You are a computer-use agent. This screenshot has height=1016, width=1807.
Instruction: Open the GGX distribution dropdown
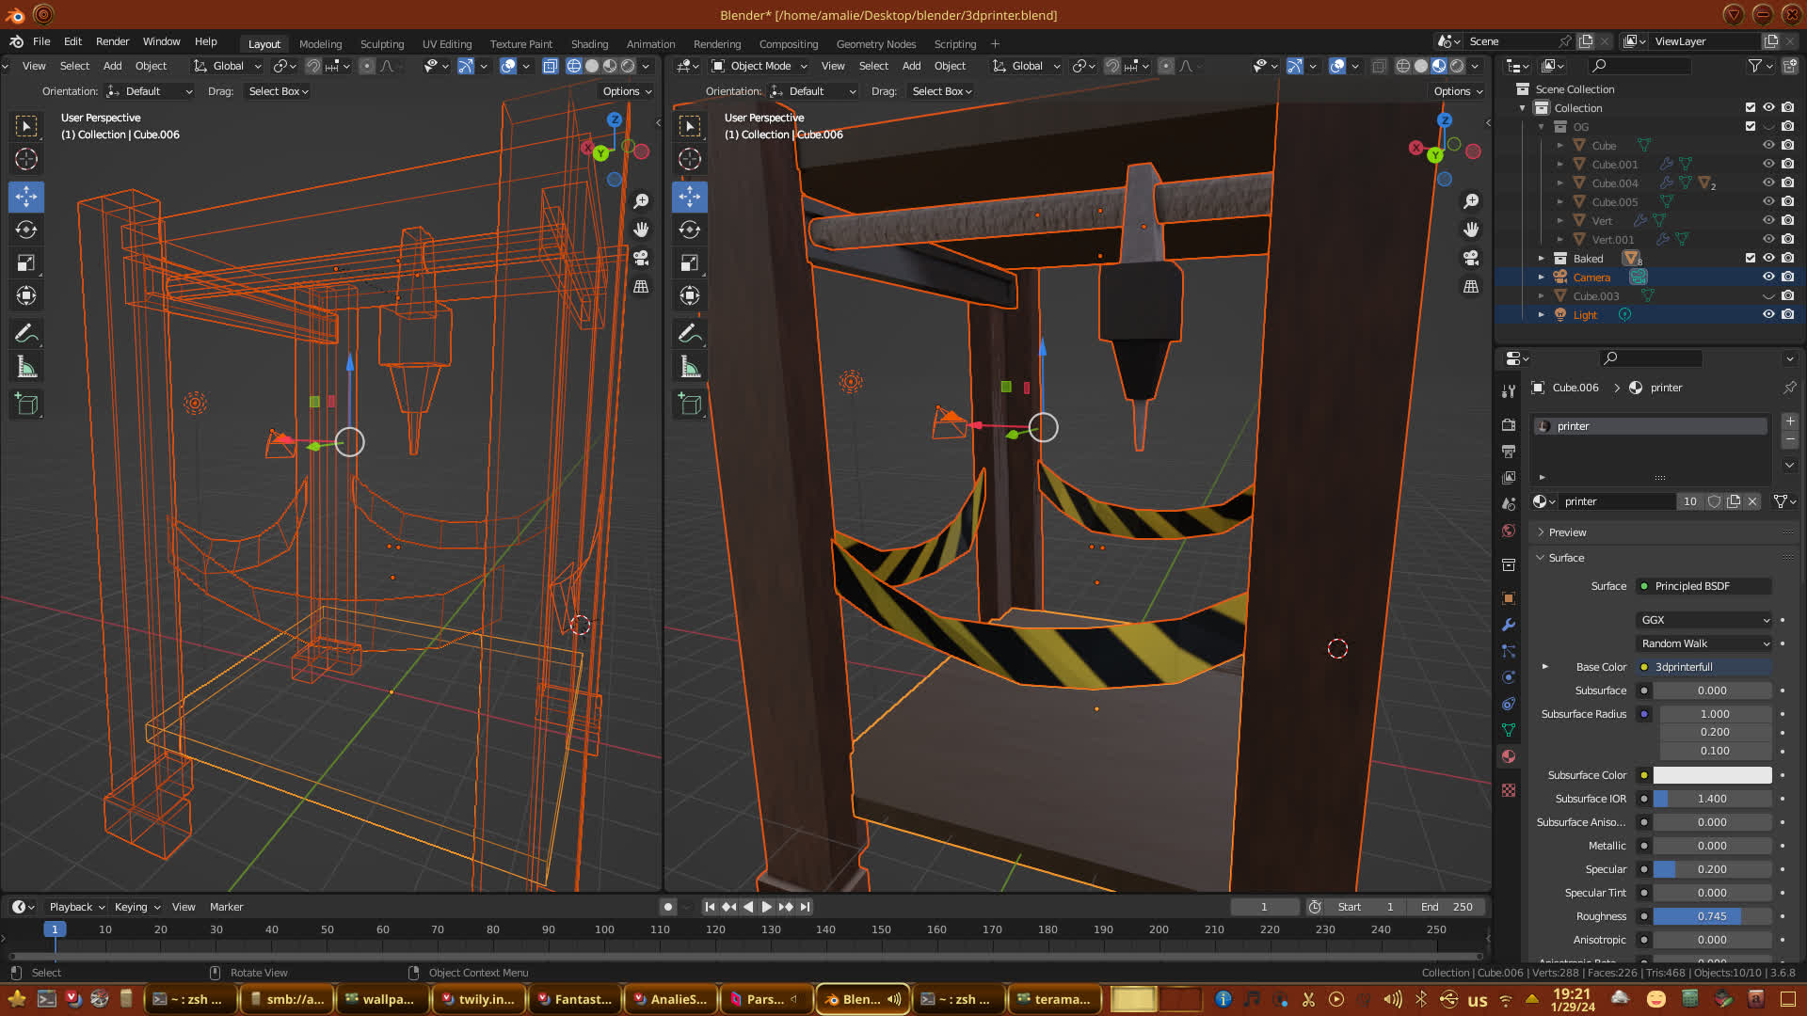click(1704, 620)
